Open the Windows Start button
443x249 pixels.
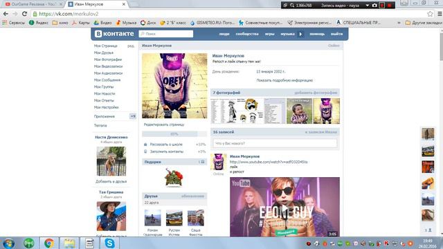[x=8, y=243]
